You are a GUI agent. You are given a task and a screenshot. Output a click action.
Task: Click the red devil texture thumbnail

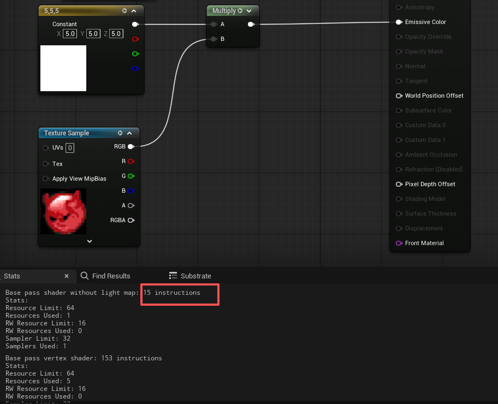[x=63, y=211]
